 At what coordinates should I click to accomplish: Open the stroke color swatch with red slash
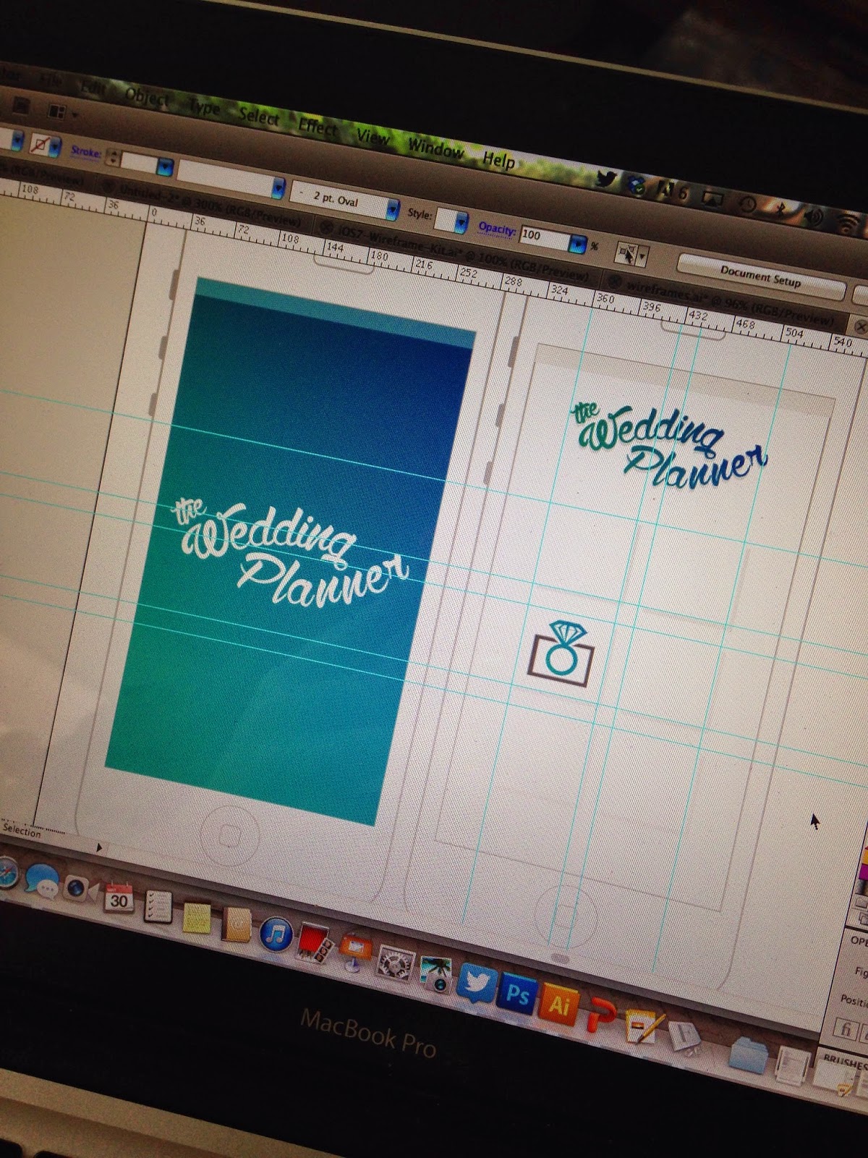[x=41, y=145]
